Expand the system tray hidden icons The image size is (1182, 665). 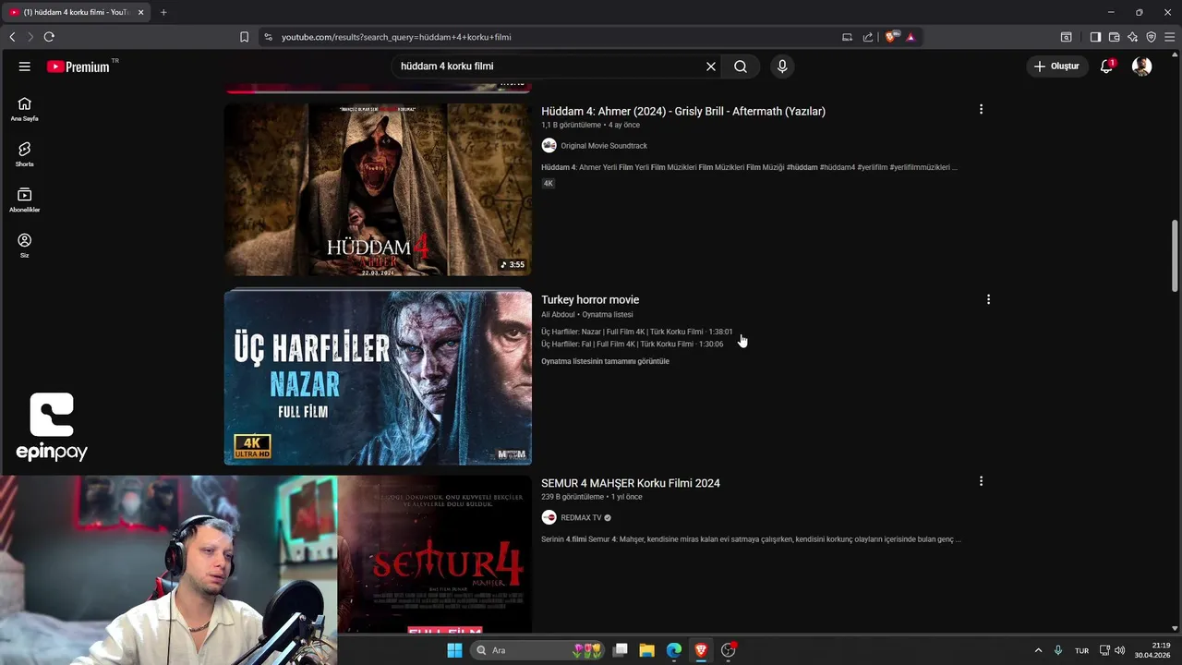[1038, 650]
